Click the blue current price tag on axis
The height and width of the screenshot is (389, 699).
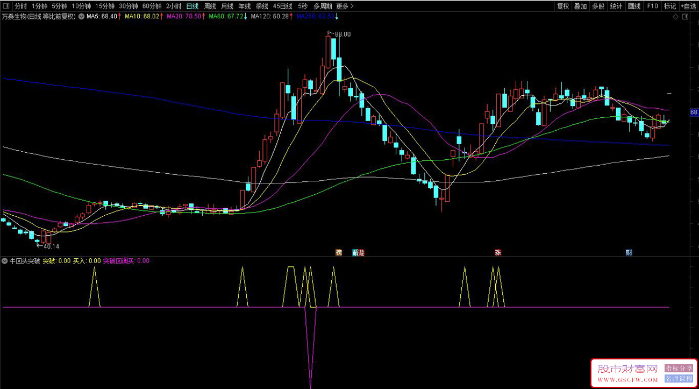pos(694,112)
